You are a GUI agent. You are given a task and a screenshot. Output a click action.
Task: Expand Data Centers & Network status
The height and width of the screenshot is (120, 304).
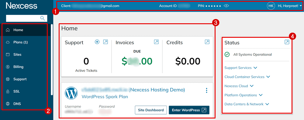247,104
